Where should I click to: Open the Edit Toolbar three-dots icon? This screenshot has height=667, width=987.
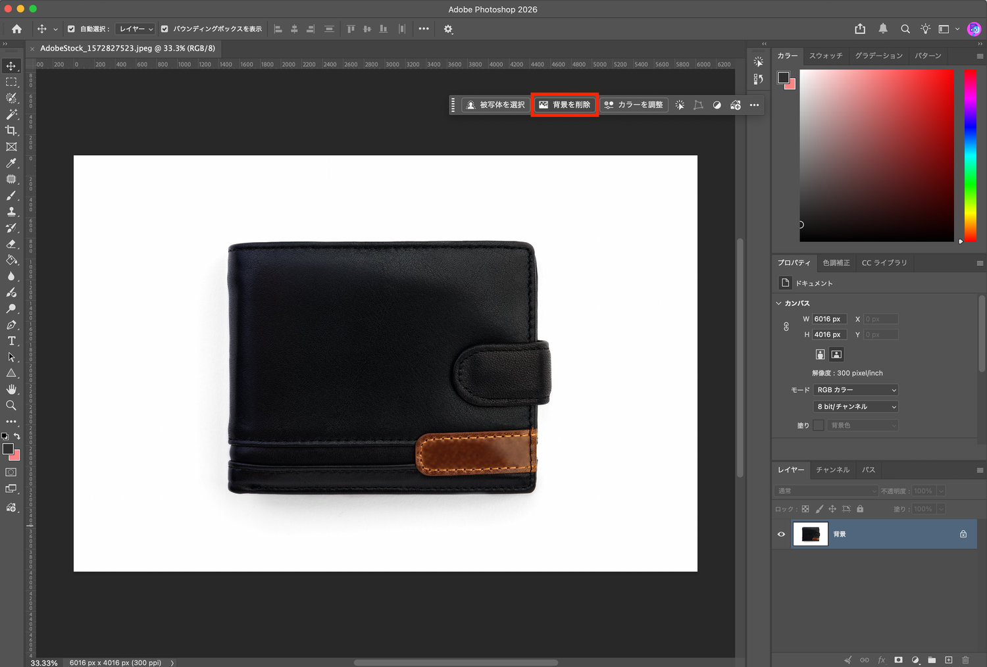(x=11, y=422)
